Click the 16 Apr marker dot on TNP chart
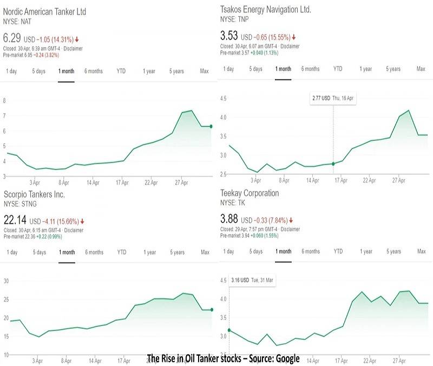433x366 pixels. click(x=333, y=163)
